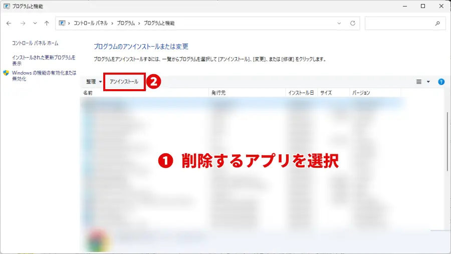This screenshot has height=254, width=451.
Task: Sort by the 名前 column header
Action: click(x=144, y=93)
